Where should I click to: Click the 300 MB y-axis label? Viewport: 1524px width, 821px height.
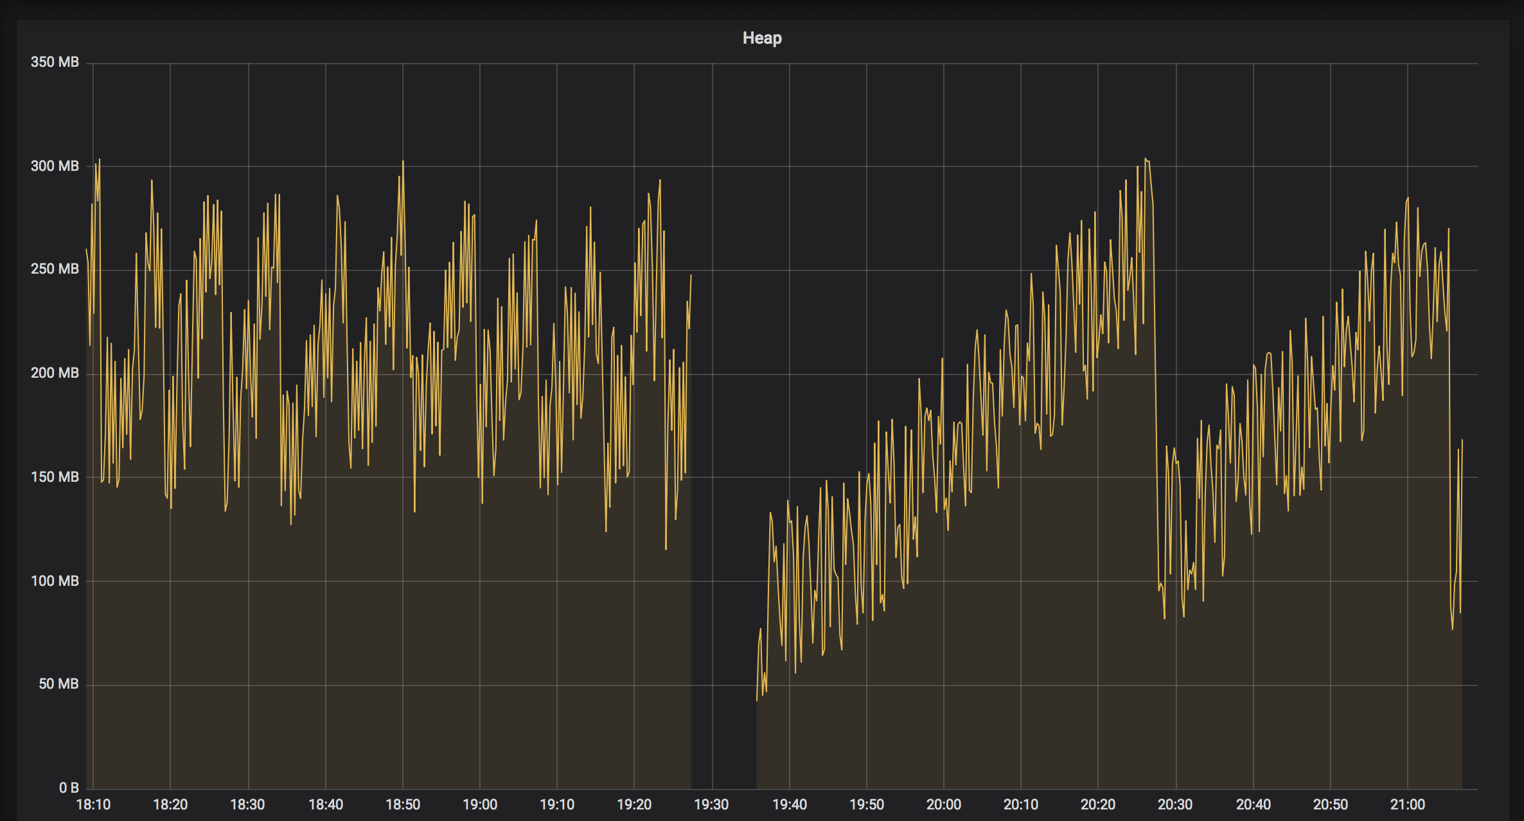(56, 166)
